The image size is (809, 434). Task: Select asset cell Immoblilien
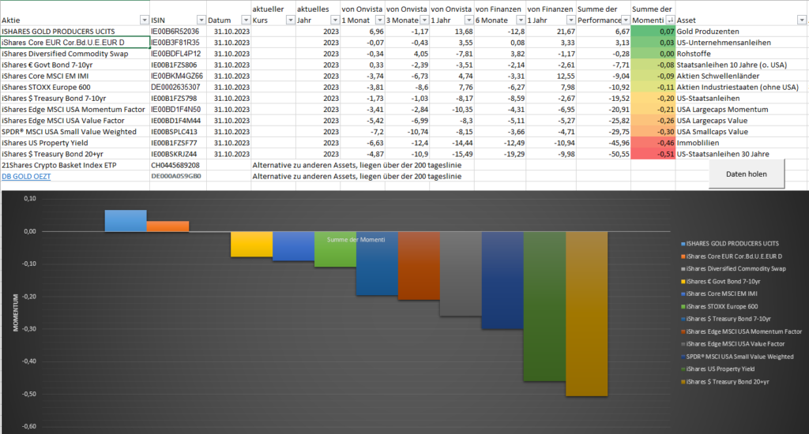click(x=741, y=143)
